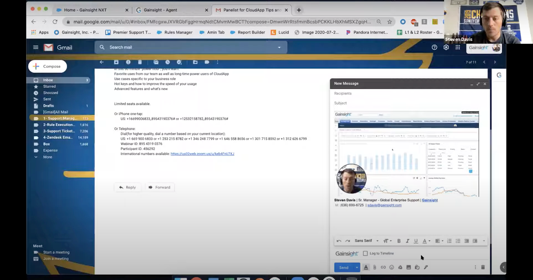Open the font Sans Serif dropdown

[366, 241]
